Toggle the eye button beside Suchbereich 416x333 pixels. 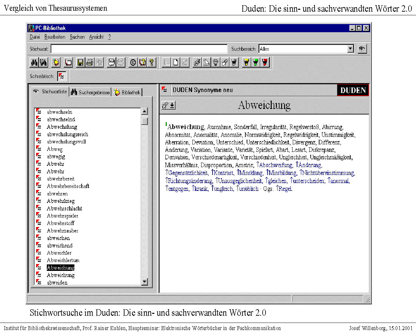[362, 49]
